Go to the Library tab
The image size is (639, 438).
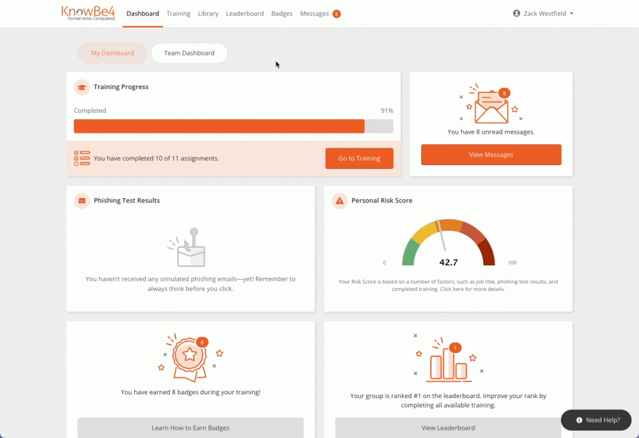[x=208, y=14]
